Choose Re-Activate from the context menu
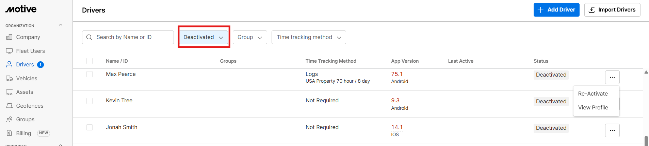This screenshot has height=146, width=649. (x=593, y=94)
